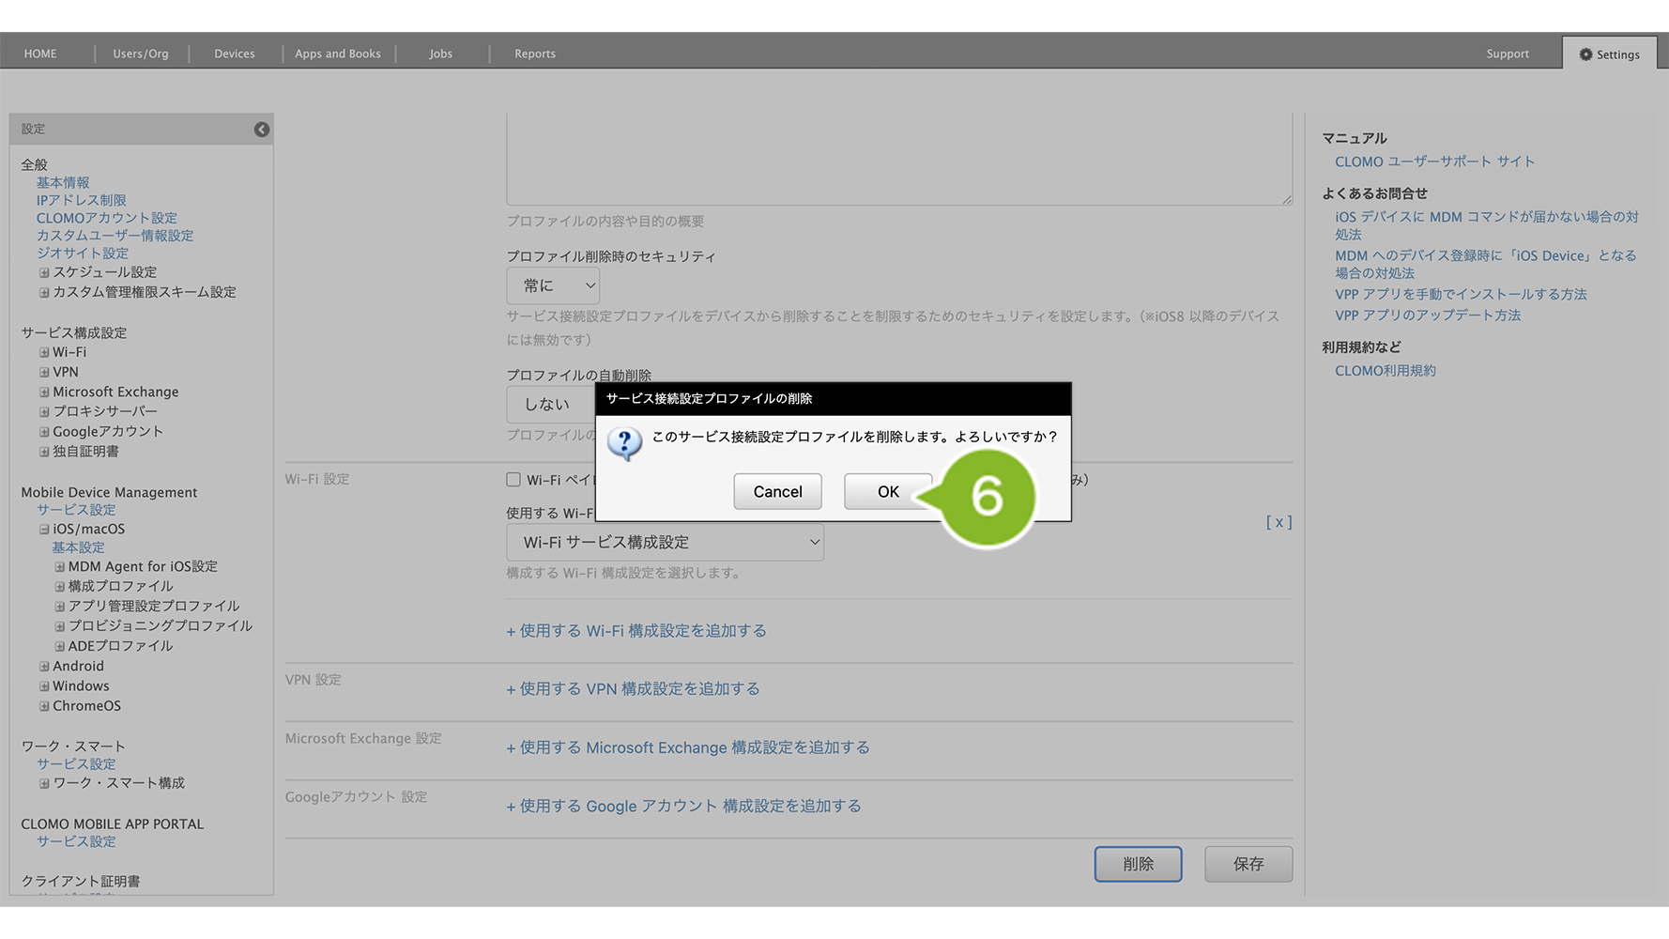Viewport: 1669px width, 939px height.
Task: Remove Wi-Fi setting with [x] link
Action: point(1279,522)
